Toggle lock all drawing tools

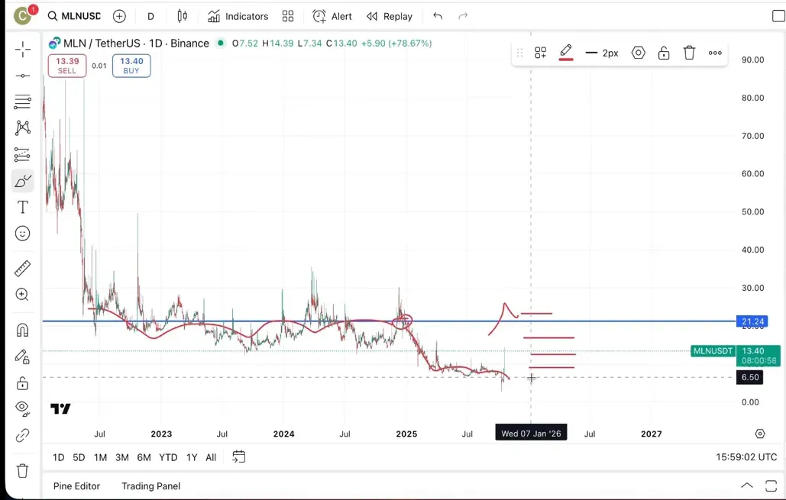23,383
